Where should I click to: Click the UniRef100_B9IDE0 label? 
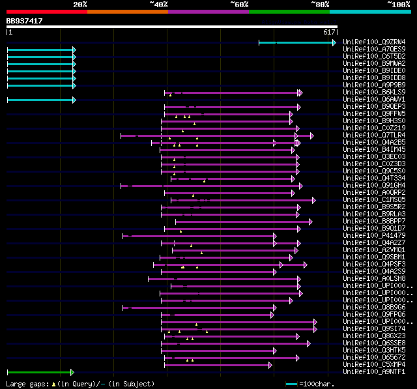pos(374,71)
